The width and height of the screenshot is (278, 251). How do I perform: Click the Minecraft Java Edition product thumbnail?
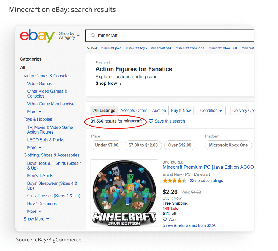tap(124, 193)
